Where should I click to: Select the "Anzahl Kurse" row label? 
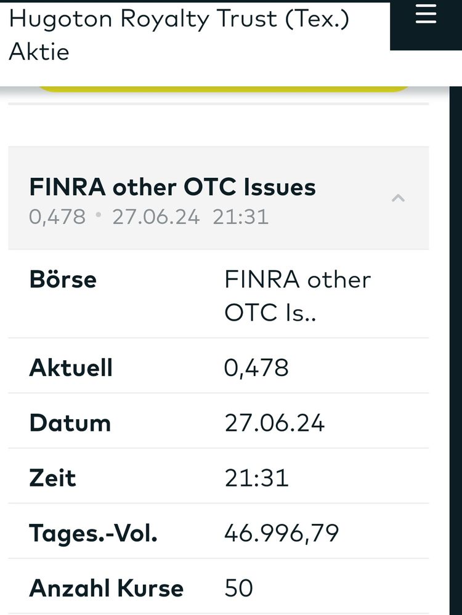point(106,588)
